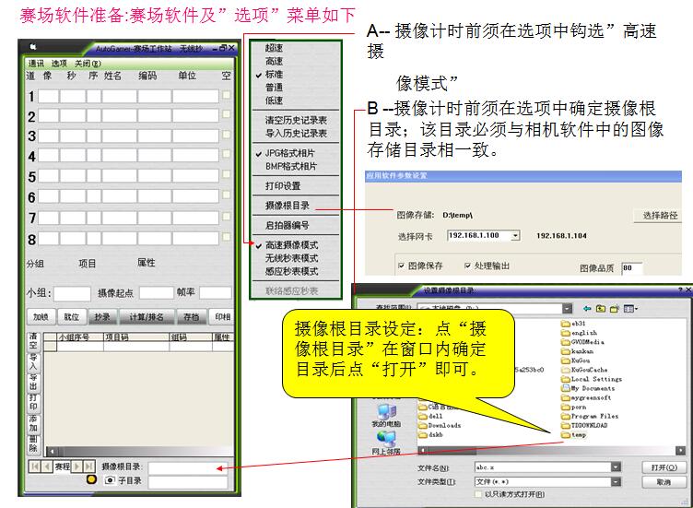Expand the 查找范围 drive dropdown
The height and width of the screenshot is (508, 693).
pyautogui.click(x=568, y=308)
